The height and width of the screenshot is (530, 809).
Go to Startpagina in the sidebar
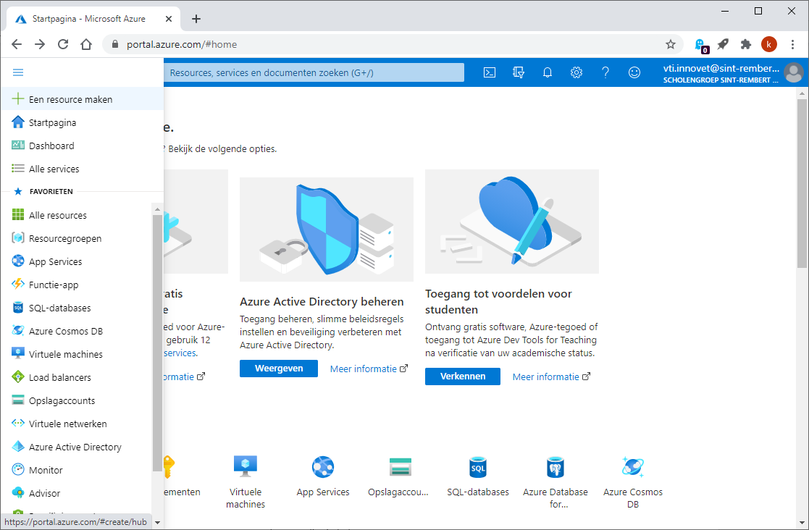(x=82, y=122)
